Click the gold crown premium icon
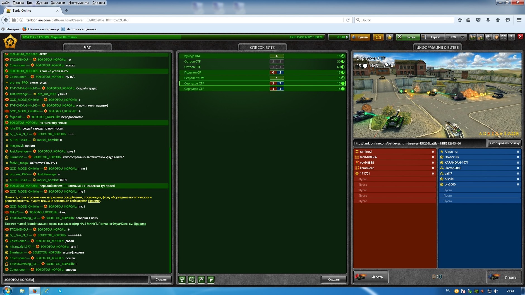 click(x=378, y=37)
